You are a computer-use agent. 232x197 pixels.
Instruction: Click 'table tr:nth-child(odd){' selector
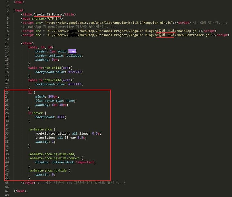50,68
